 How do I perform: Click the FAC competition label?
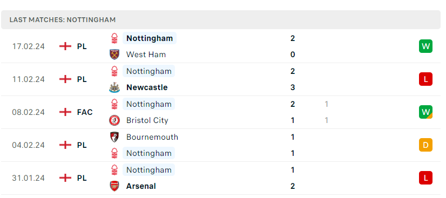click(85, 112)
